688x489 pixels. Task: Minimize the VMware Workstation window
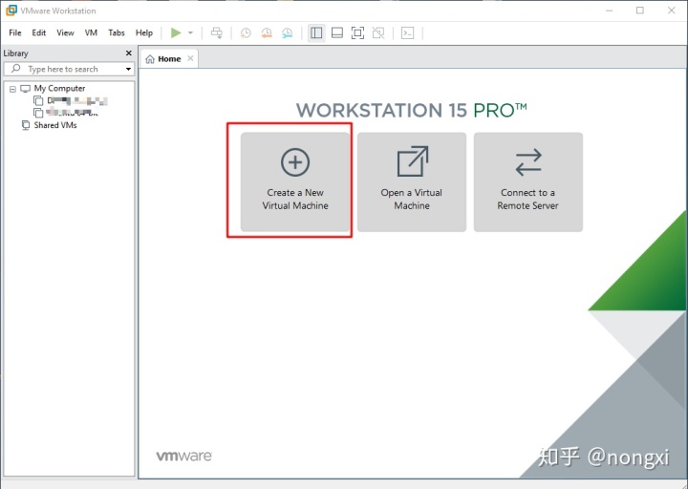click(x=609, y=11)
